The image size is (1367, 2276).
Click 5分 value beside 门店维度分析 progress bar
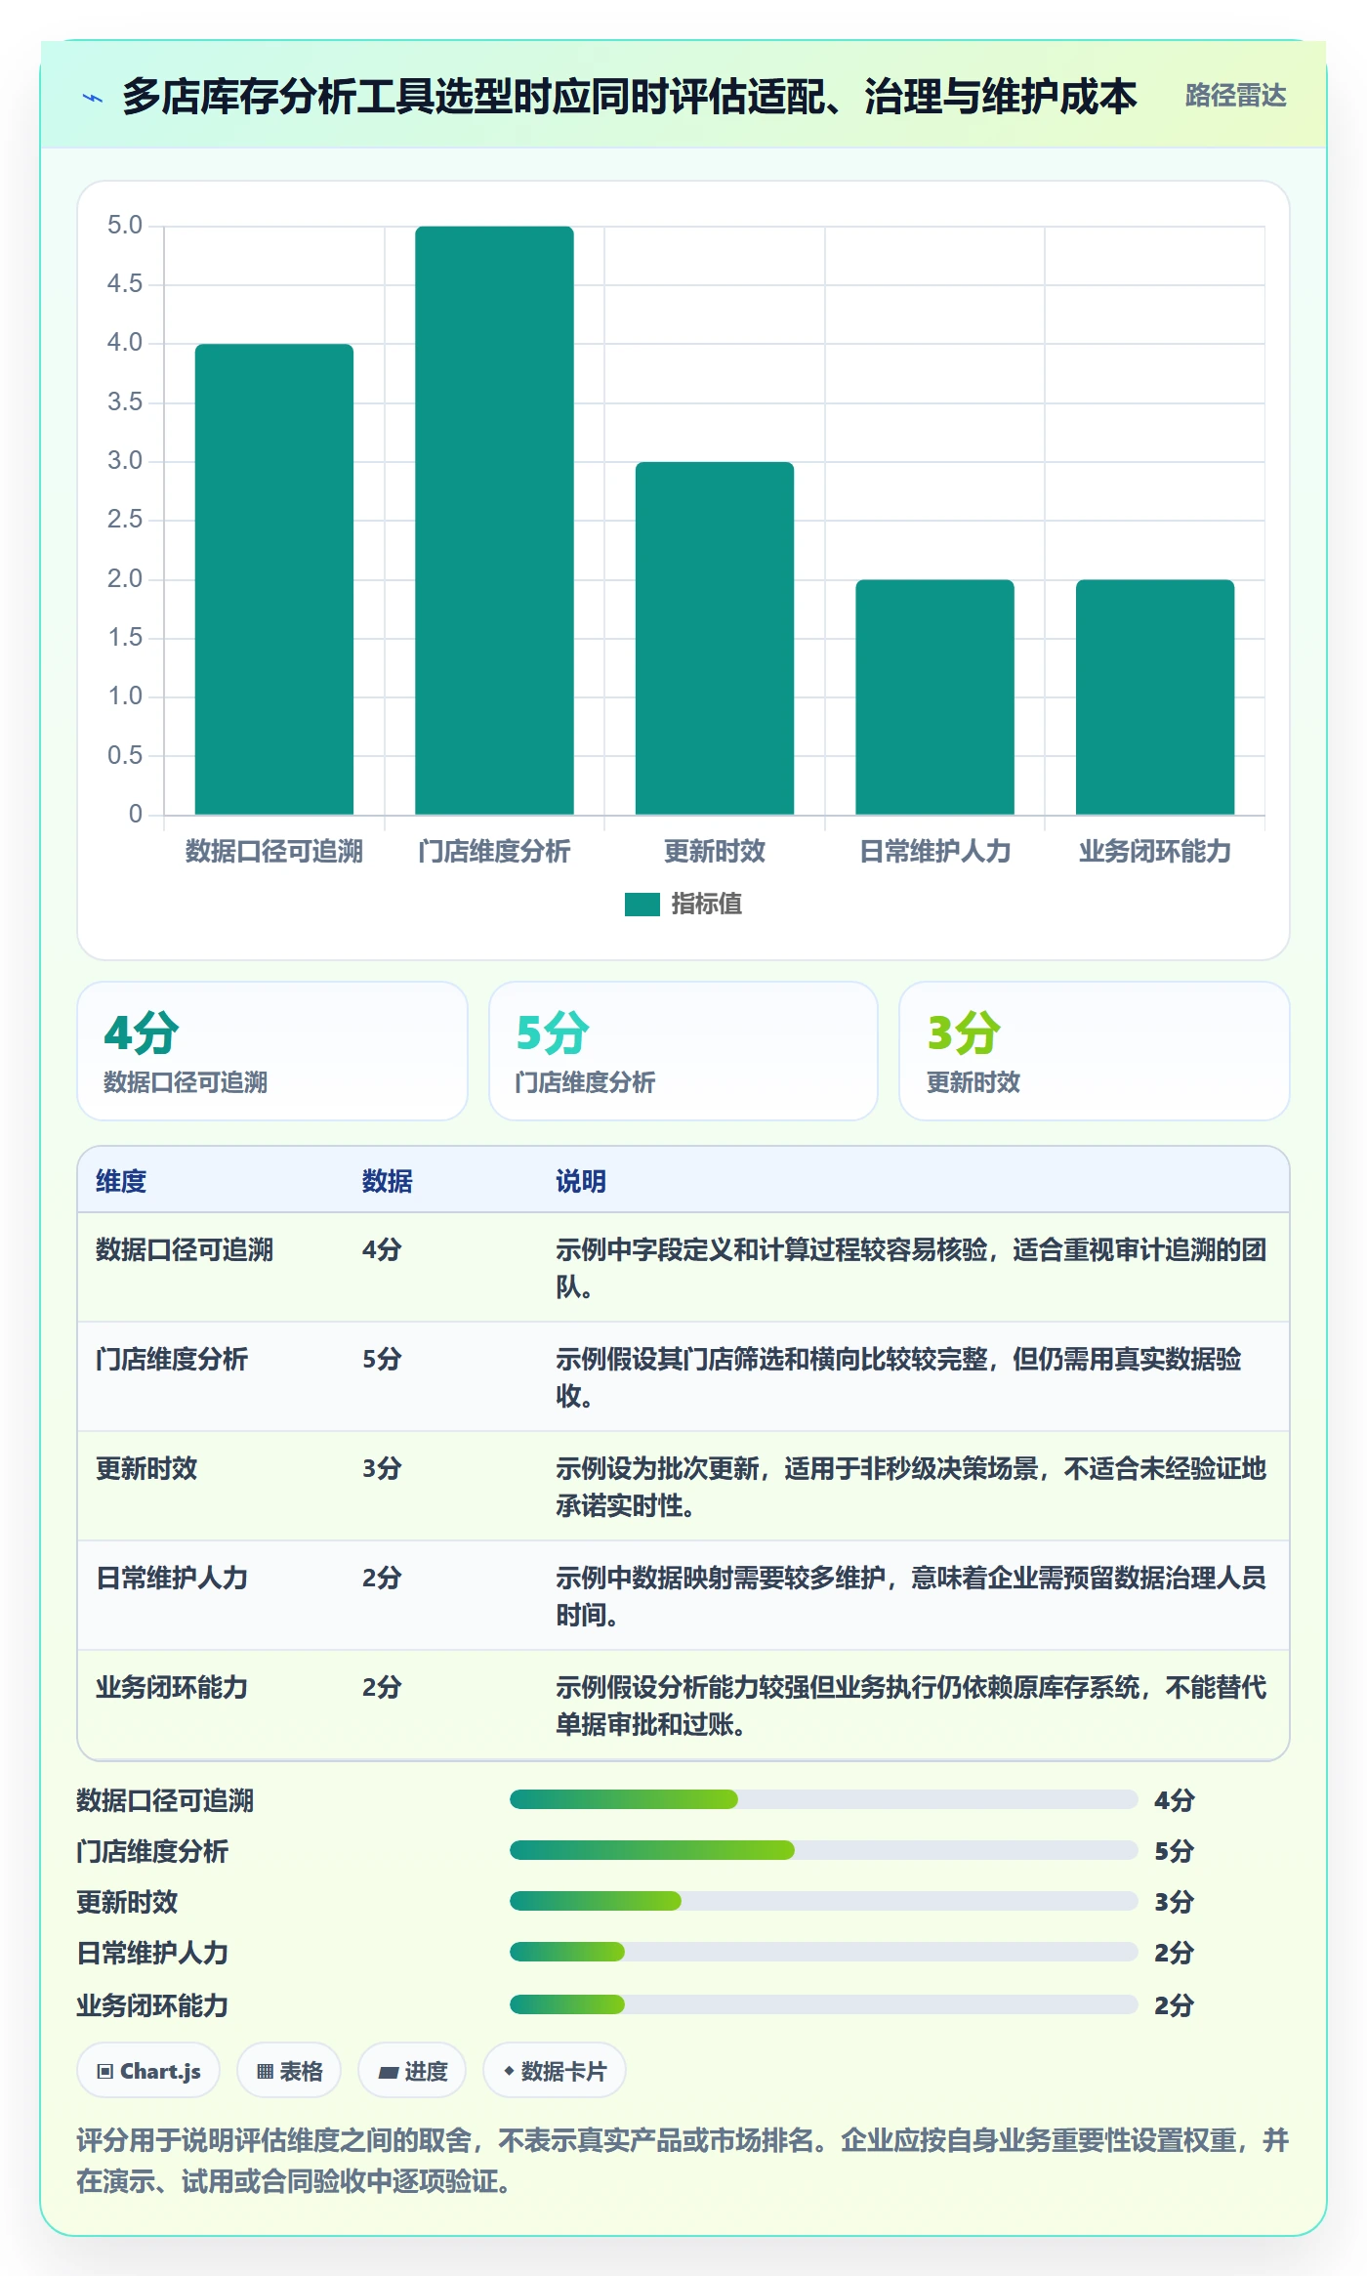click(x=1175, y=1851)
